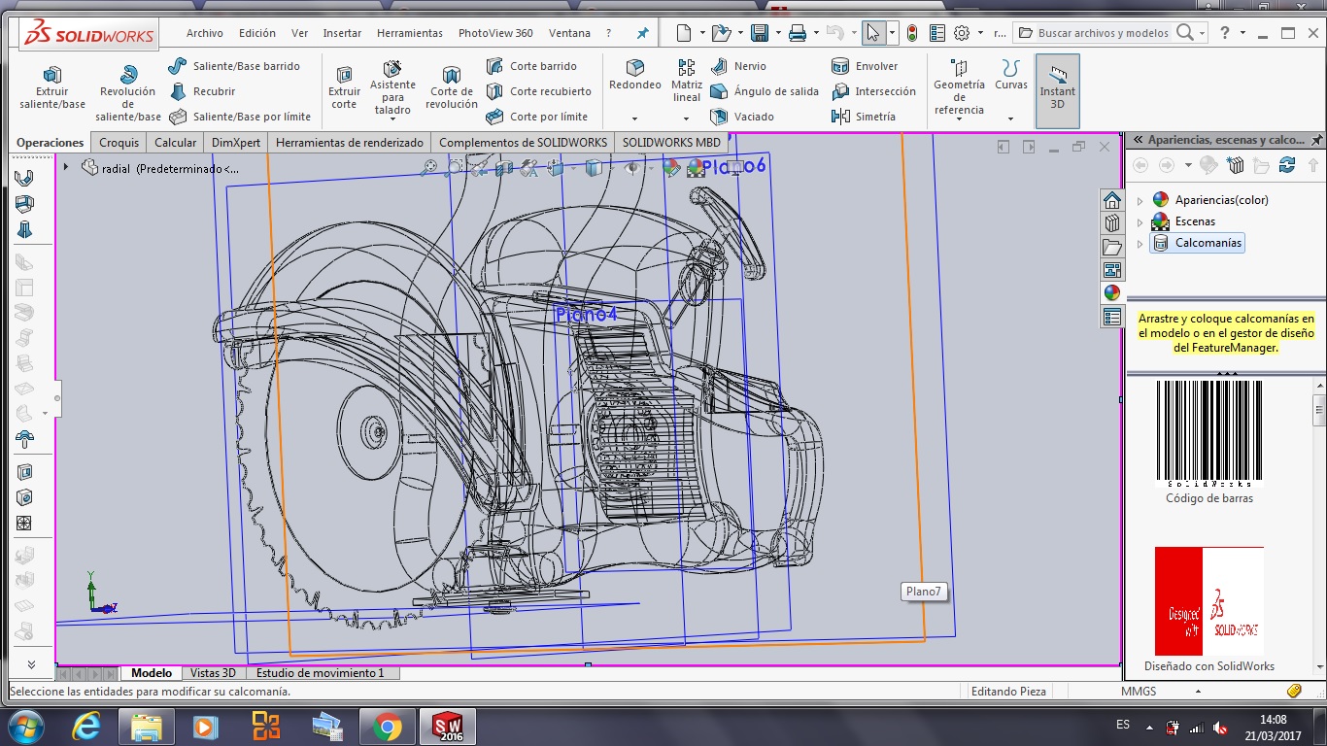The width and height of the screenshot is (1327, 746).
Task: Open the Options gear icon
Action: [x=962, y=33]
